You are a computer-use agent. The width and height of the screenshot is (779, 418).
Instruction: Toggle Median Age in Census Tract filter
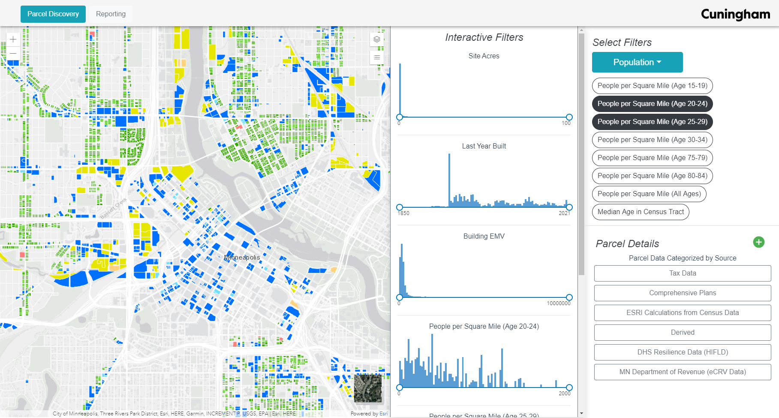[641, 212]
